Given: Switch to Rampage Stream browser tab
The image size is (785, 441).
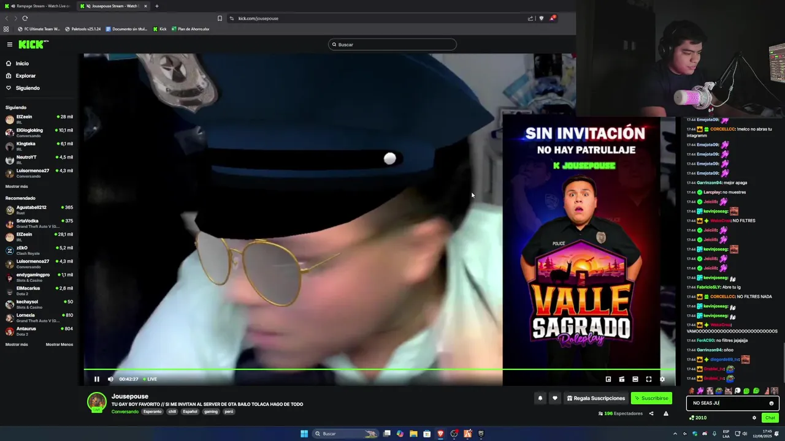Looking at the screenshot, I should tap(38, 6).
